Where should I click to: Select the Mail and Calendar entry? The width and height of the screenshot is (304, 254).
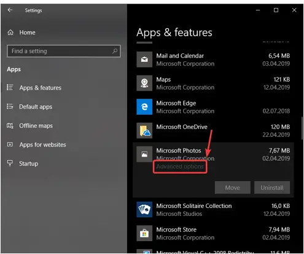[213, 60]
